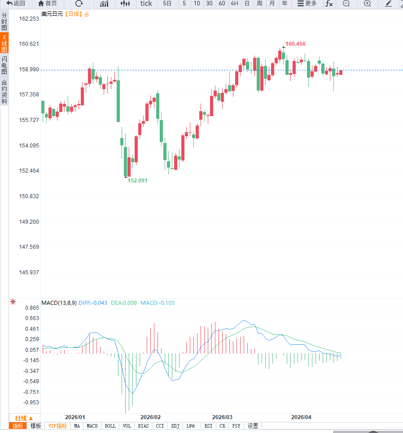The image size is (403, 433).
Task: Open the fx formula indicator tool
Action: (329, 4)
